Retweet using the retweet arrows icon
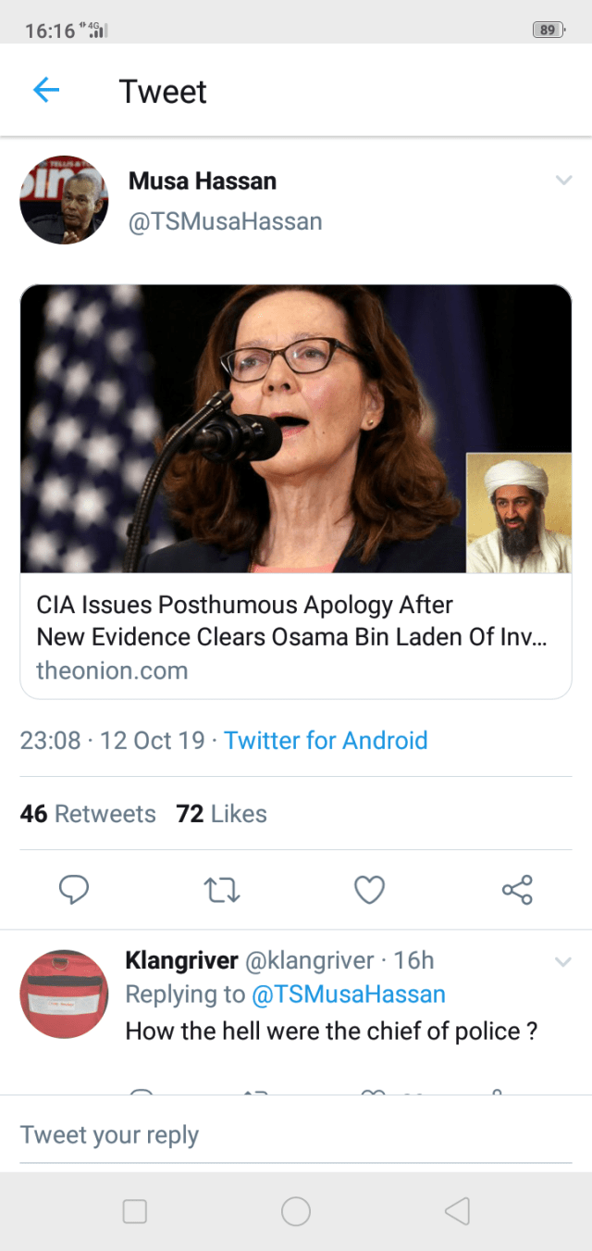592x1251 pixels. coord(222,890)
